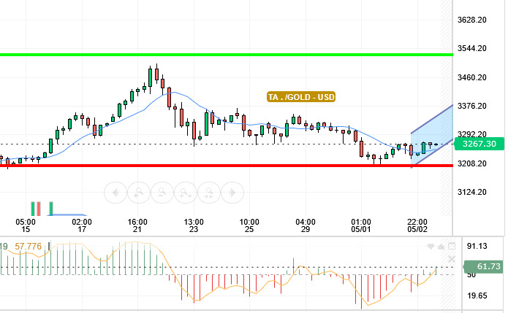Click the 02:00 17 time axis label
The image size is (508, 313).
coord(82,225)
